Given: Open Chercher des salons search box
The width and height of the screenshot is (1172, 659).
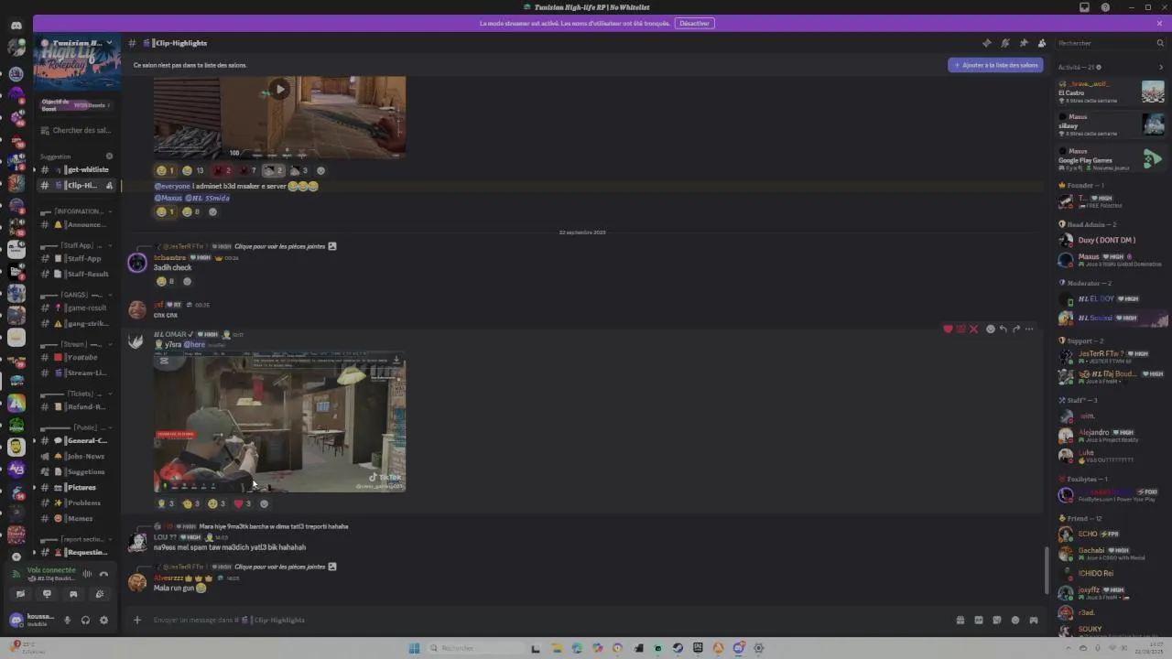Looking at the screenshot, I should (x=77, y=130).
